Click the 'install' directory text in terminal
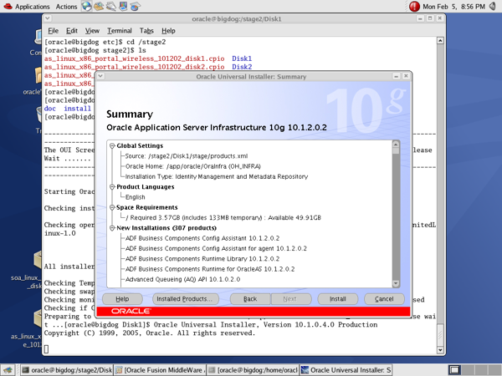This screenshot has height=376, width=502. click(78, 109)
